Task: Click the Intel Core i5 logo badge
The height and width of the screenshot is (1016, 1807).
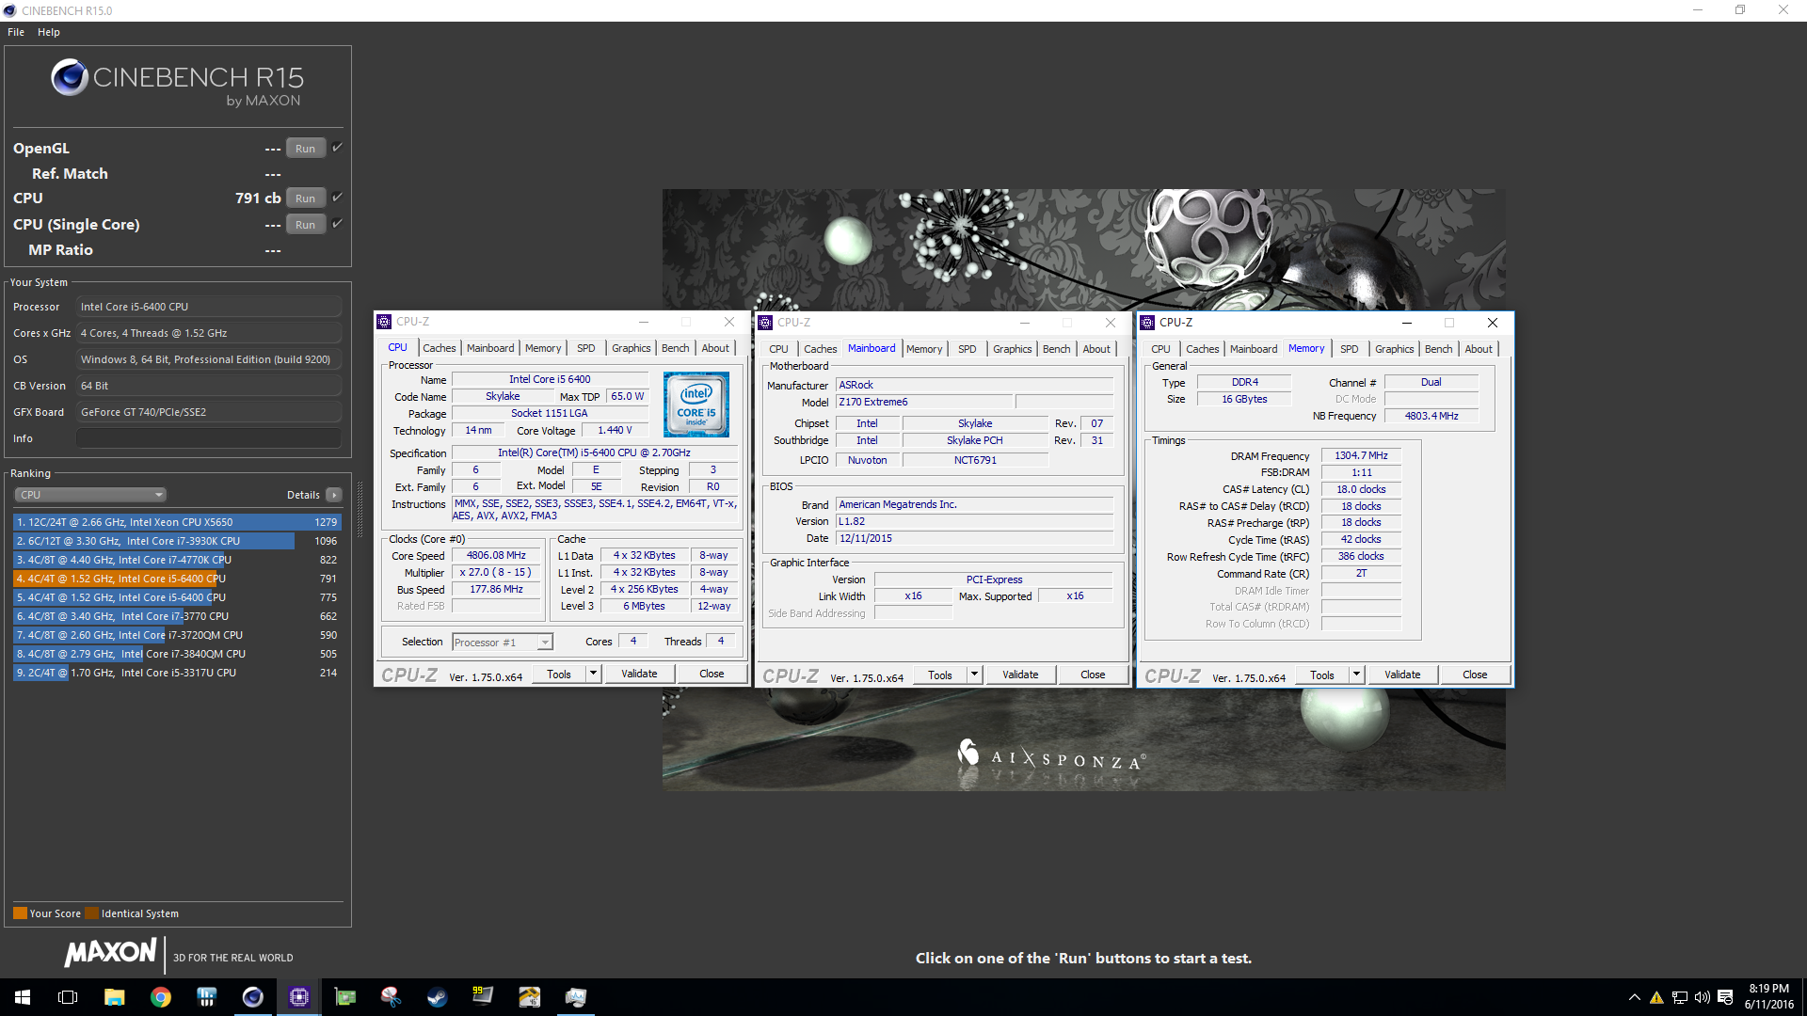Action: pyautogui.click(x=696, y=405)
